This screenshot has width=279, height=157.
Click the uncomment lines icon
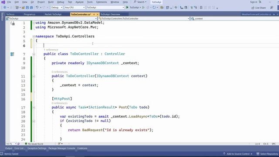tap(196, 7)
